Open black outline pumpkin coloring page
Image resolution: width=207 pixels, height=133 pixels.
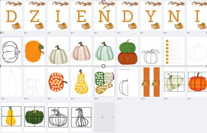[x=11, y=51]
